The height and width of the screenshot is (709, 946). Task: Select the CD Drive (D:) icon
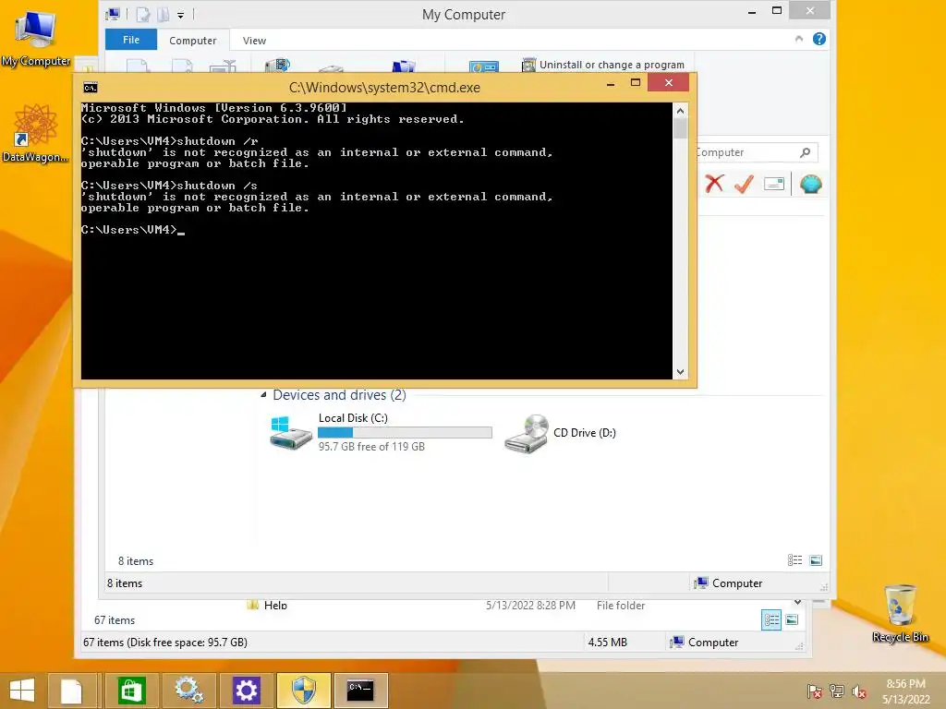pyautogui.click(x=526, y=434)
